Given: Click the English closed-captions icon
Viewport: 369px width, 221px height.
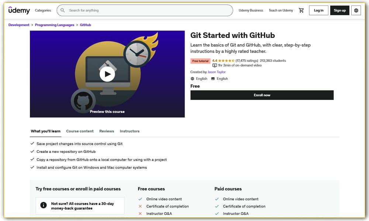Looking at the screenshot, I should [x=213, y=78].
